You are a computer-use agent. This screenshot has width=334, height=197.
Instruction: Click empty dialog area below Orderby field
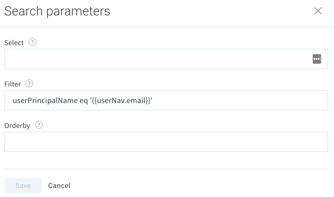(x=166, y=160)
